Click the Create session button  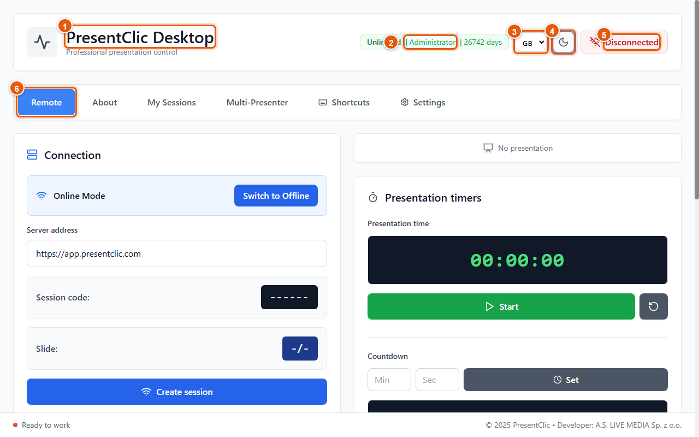click(x=177, y=392)
